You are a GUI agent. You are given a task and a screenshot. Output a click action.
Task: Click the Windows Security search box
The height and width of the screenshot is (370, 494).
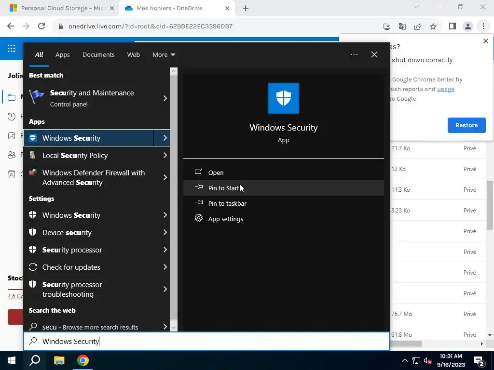206,341
